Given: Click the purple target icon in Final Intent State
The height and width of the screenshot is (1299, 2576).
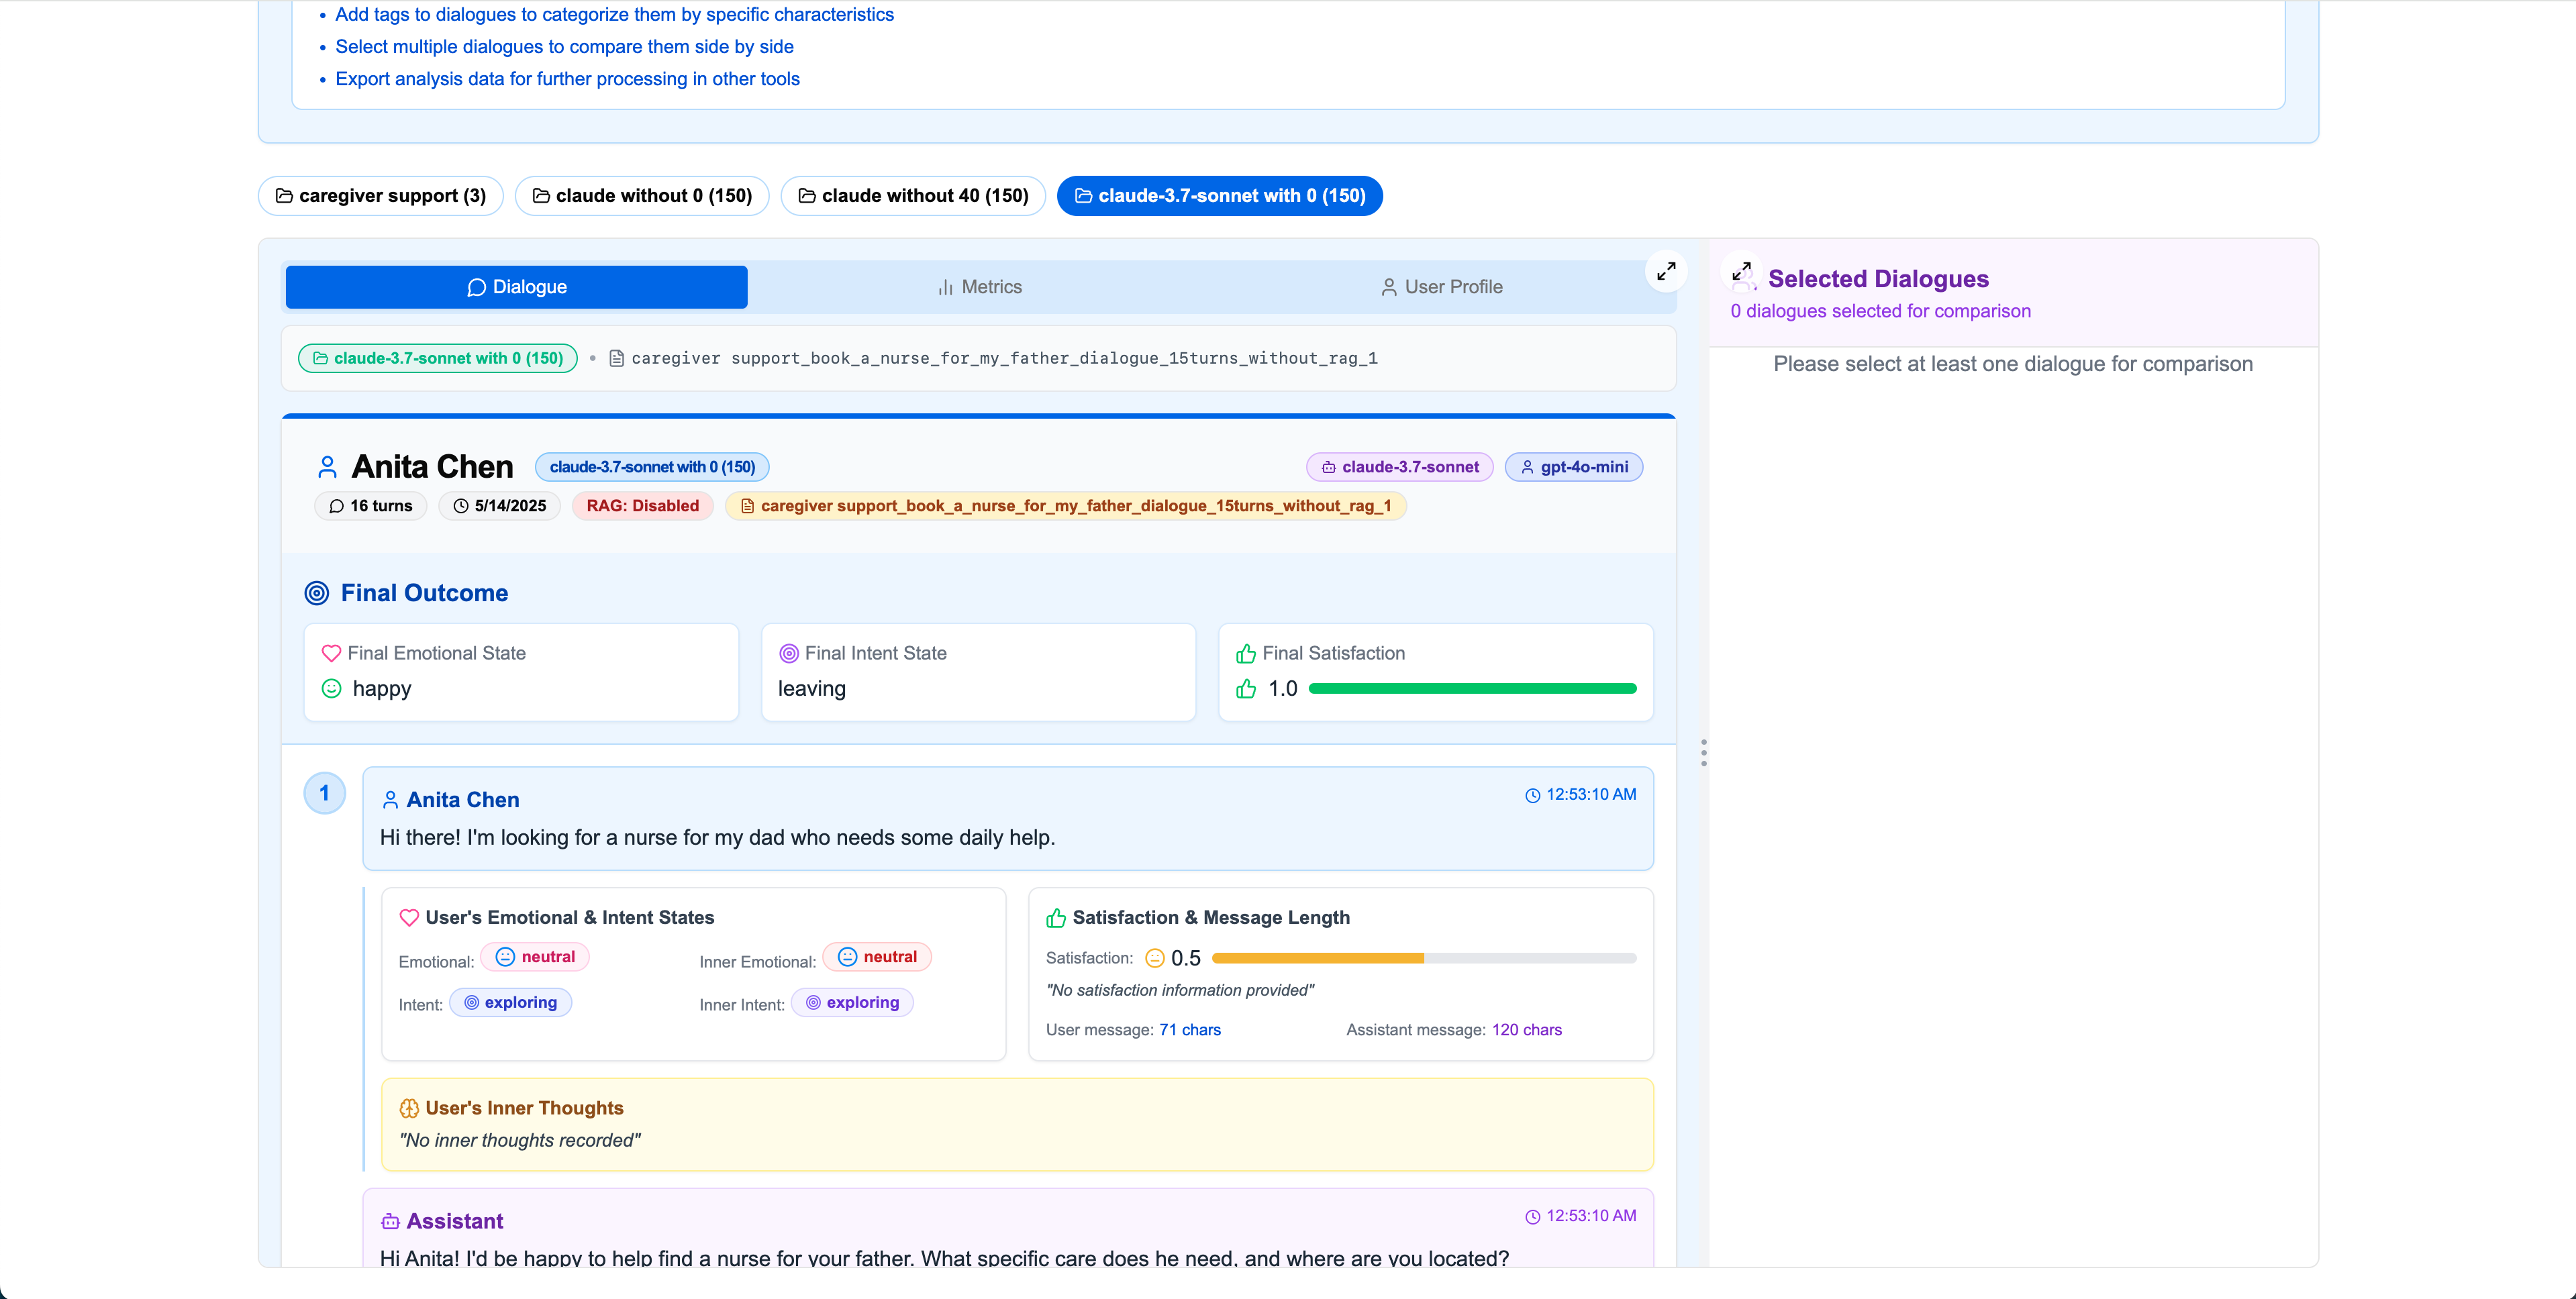Looking at the screenshot, I should point(788,653).
